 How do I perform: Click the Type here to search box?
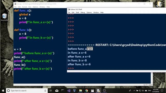(x=27, y=91)
